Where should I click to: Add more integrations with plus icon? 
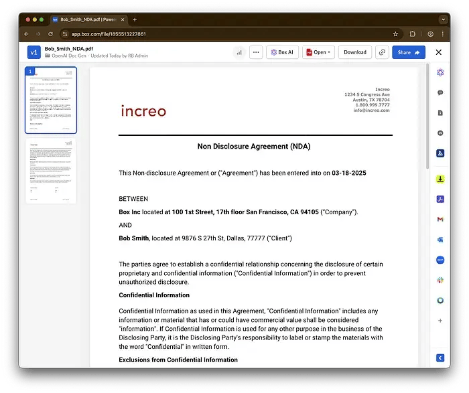click(440, 321)
